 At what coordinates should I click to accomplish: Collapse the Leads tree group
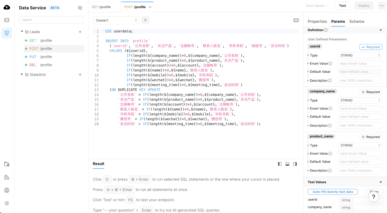(x=22, y=32)
